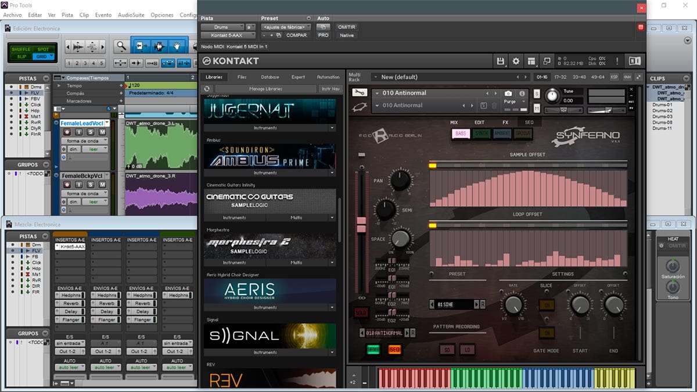
Task: Open the Pista menu in Pro Tools
Action: tap(67, 15)
